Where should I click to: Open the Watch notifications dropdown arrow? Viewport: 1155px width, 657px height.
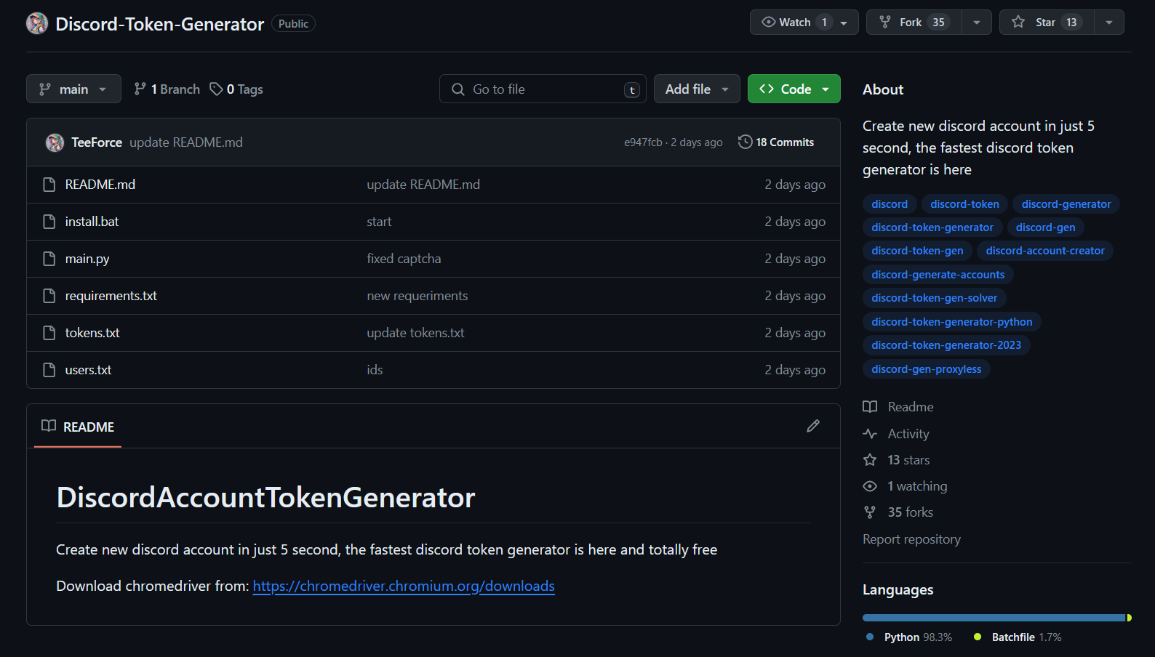tap(844, 23)
